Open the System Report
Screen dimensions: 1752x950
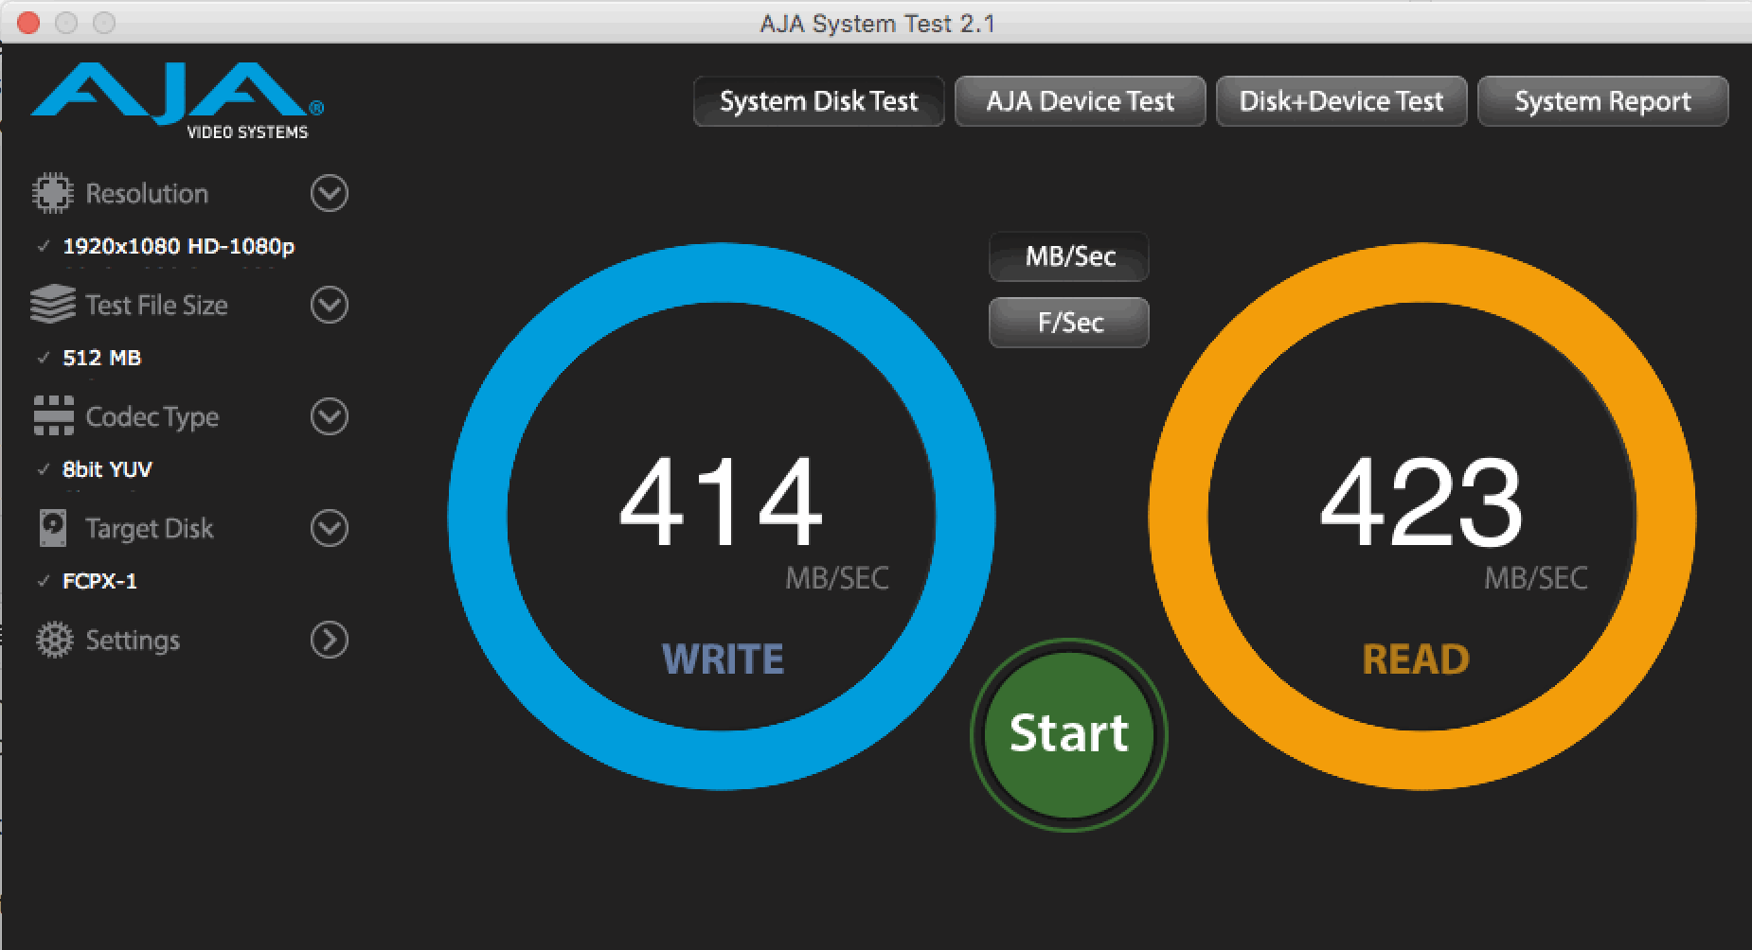click(1602, 101)
